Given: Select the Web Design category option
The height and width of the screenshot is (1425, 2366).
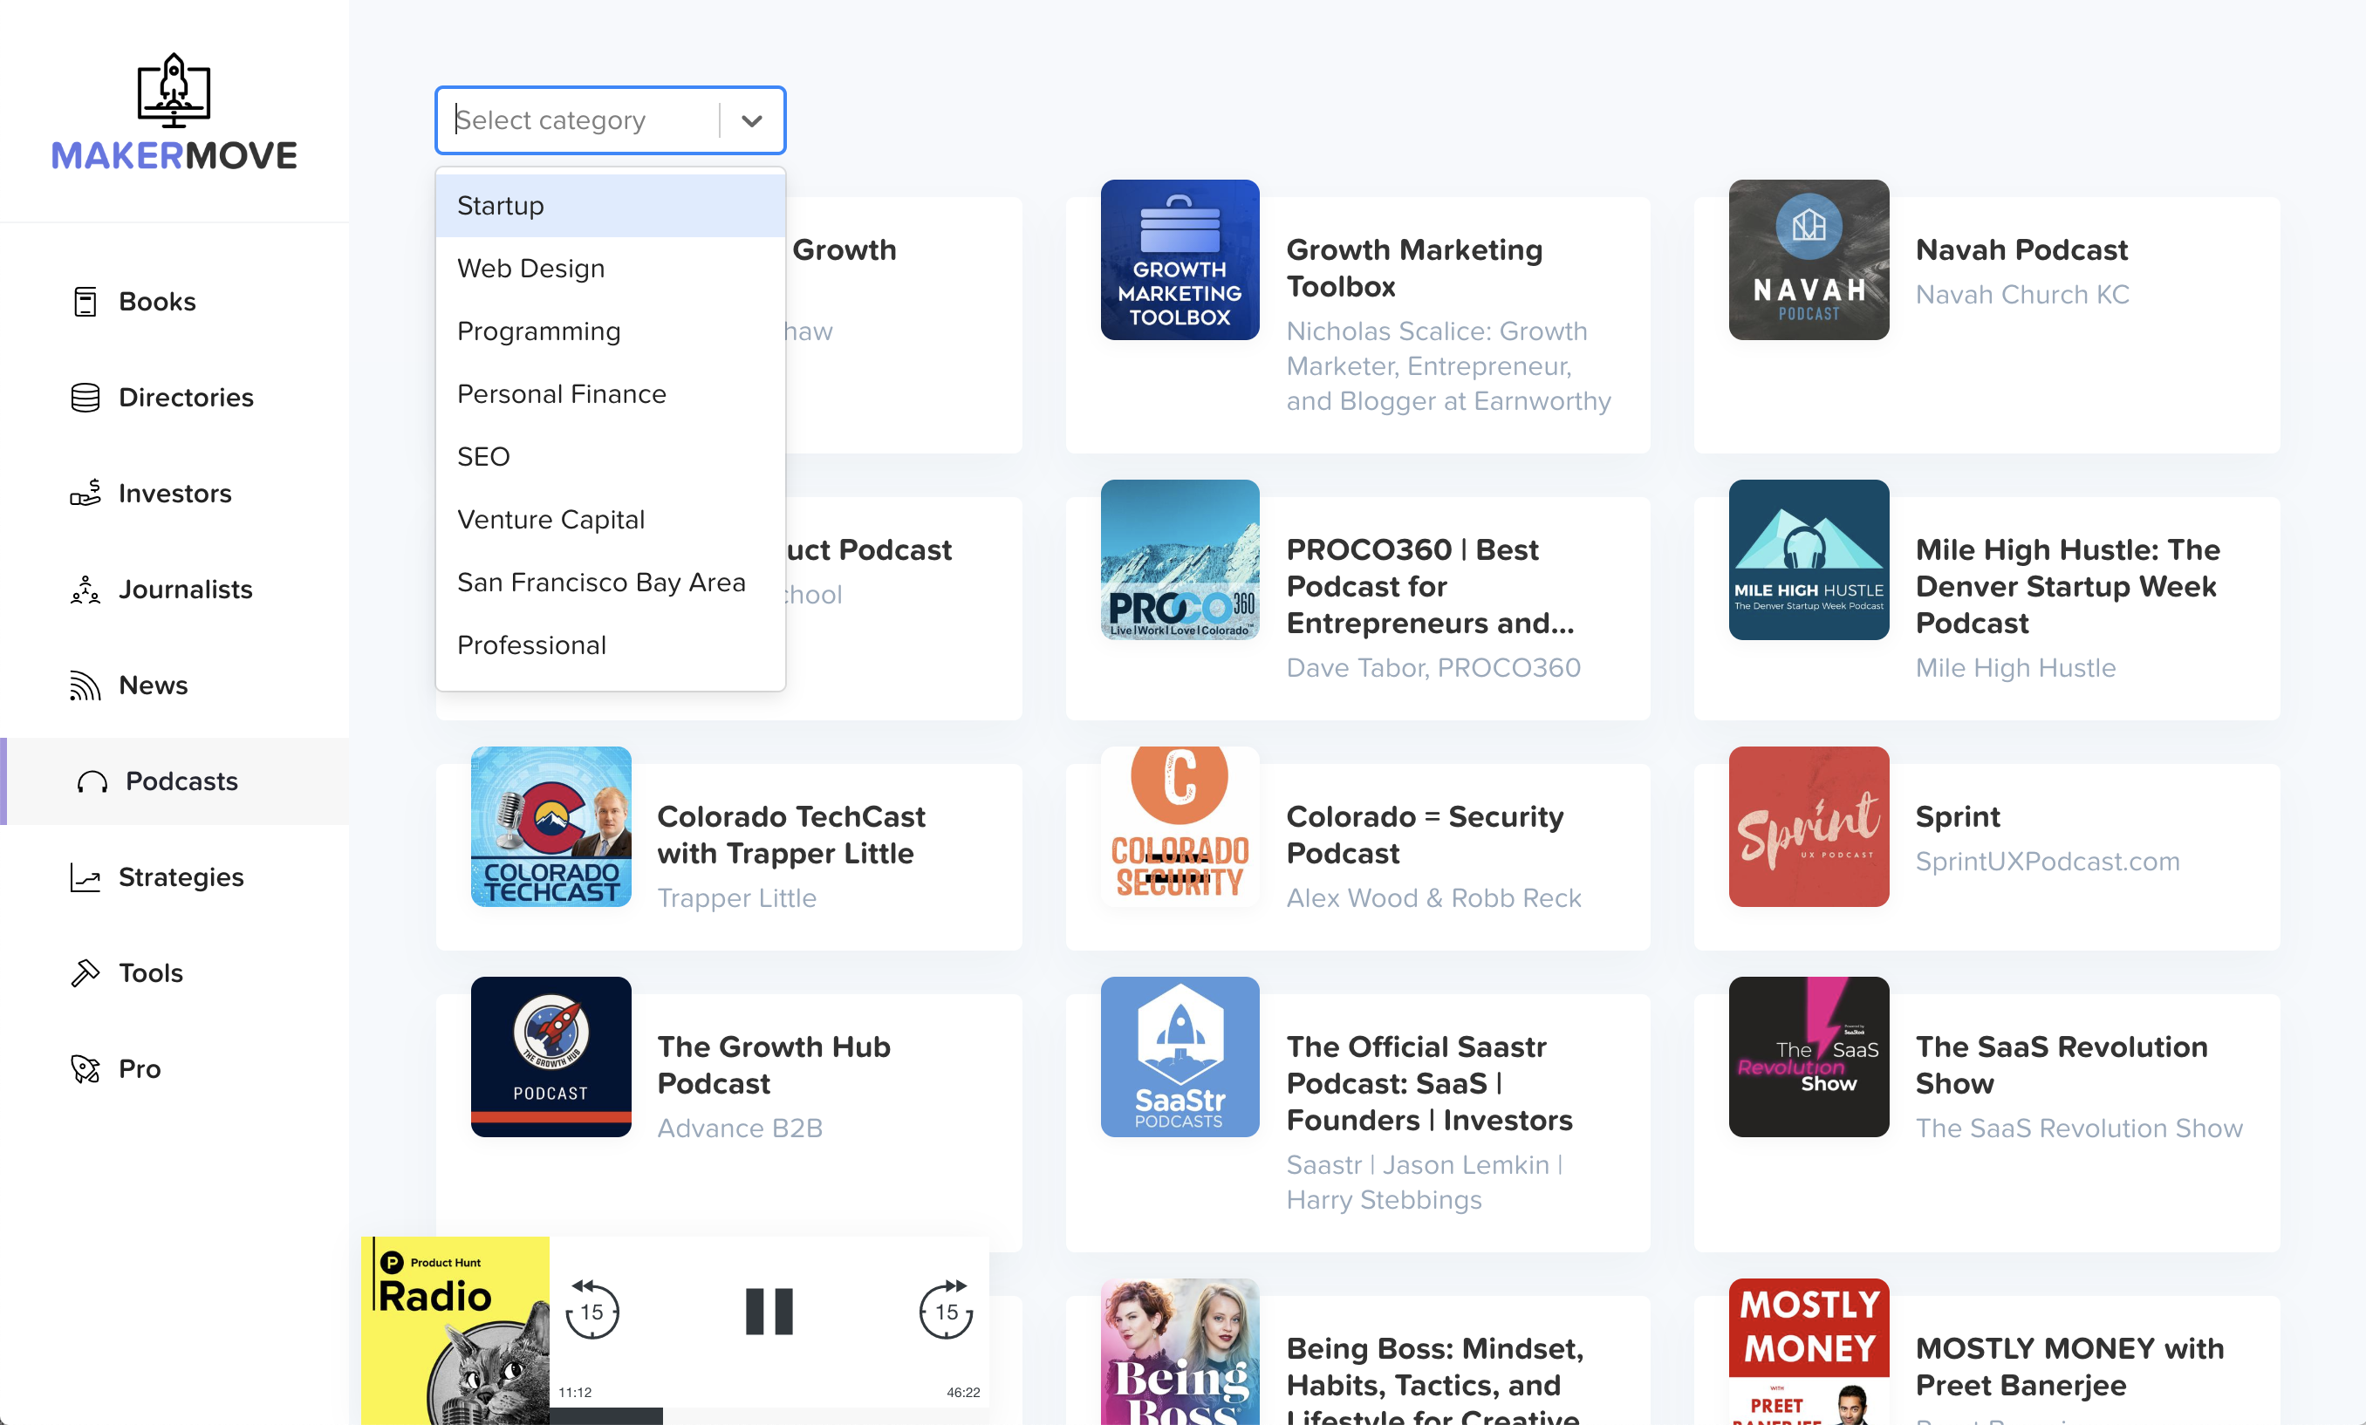Looking at the screenshot, I should click(530, 268).
